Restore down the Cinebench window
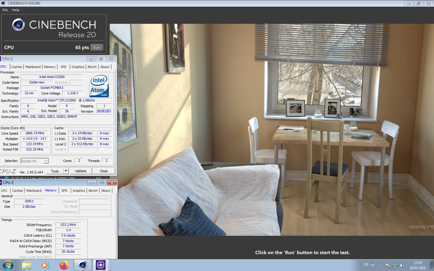Image resolution: width=434 pixels, height=271 pixels. tap(418, 3)
